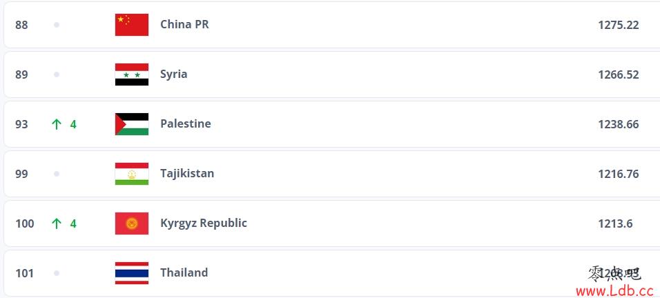Click the Tajikistan flag icon
Viewport: 660px width, 298px height.
(132, 174)
